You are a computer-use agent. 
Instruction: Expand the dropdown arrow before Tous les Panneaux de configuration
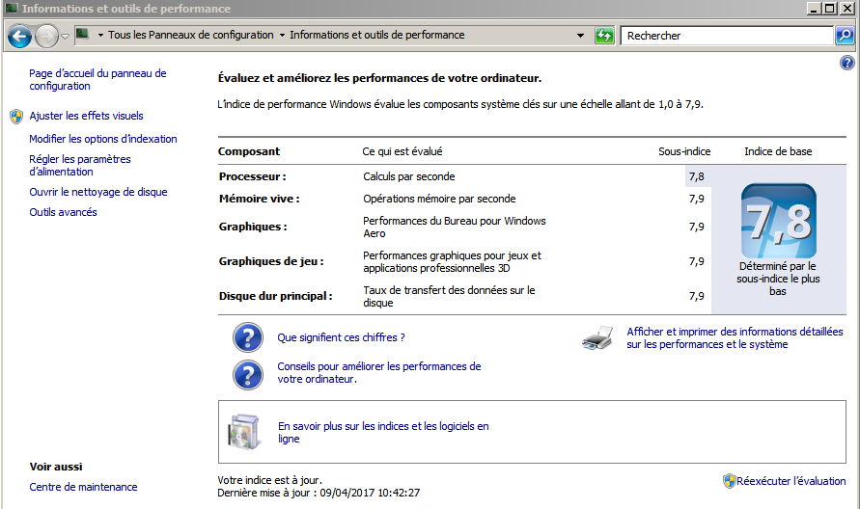(x=100, y=35)
